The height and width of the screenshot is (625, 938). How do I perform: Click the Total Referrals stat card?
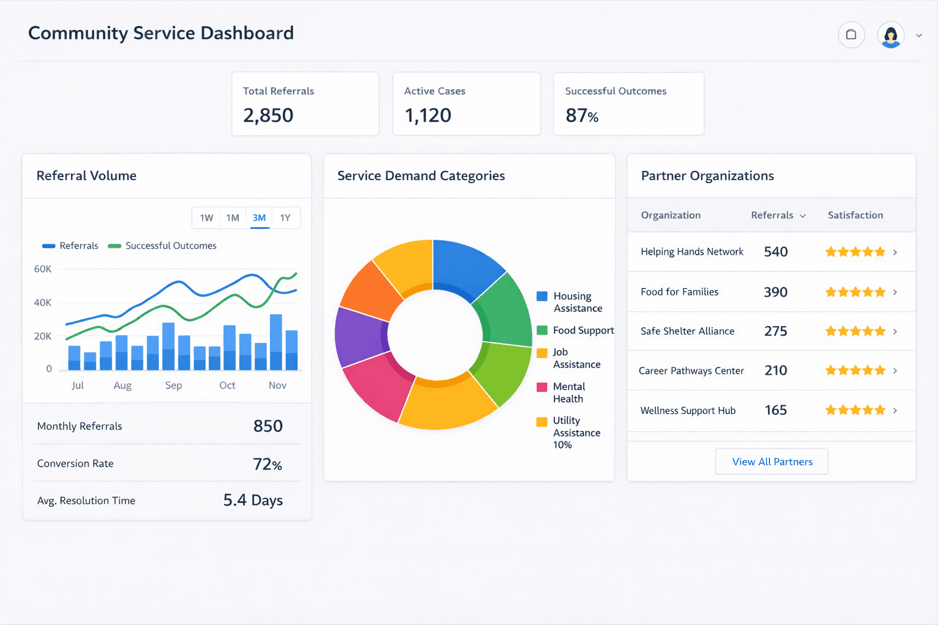click(x=305, y=104)
